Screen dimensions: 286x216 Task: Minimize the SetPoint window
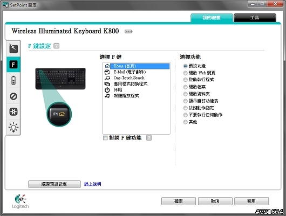pos(253,4)
